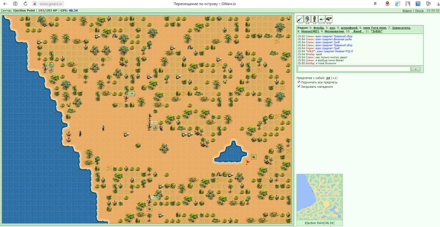The width and height of the screenshot is (440, 227).
Task: Open nearby player House(MD) link
Action: click(x=310, y=31)
